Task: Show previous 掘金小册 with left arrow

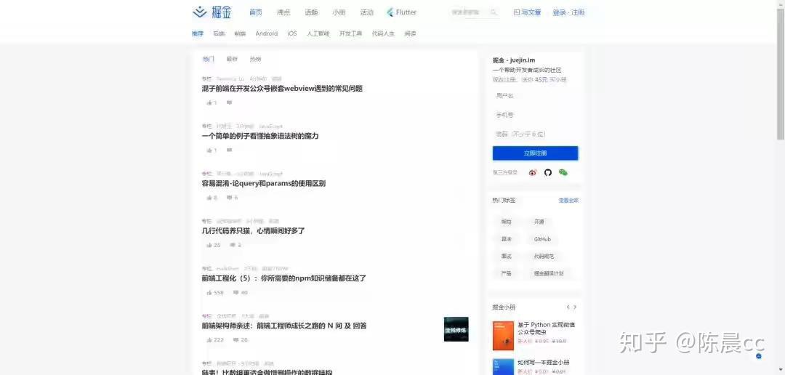Action: (568, 307)
